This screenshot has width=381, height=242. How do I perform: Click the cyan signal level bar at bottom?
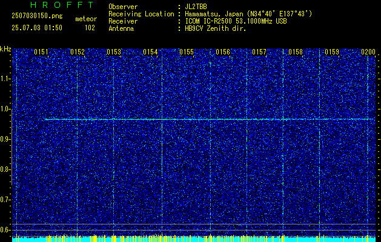(194, 240)
